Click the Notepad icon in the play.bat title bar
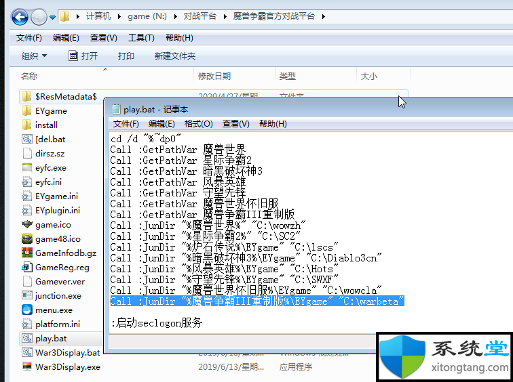 coord(116,109)
